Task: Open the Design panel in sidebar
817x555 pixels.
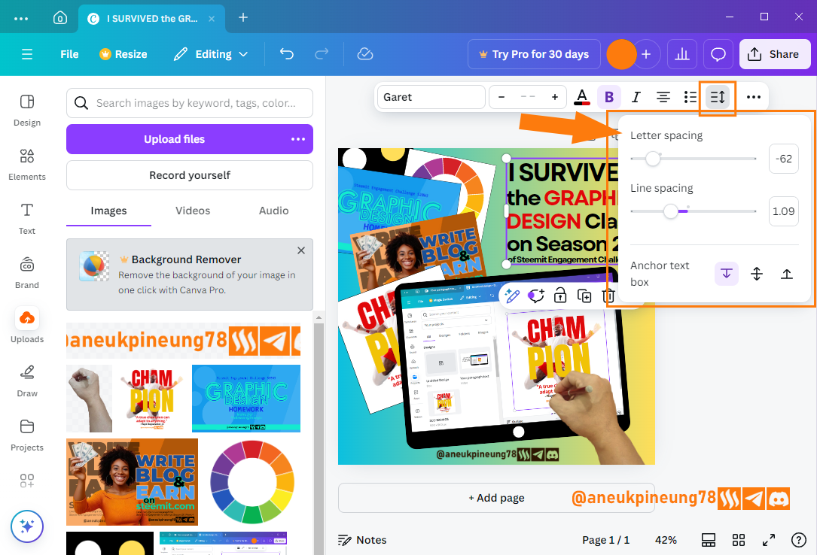Action: 27,111
